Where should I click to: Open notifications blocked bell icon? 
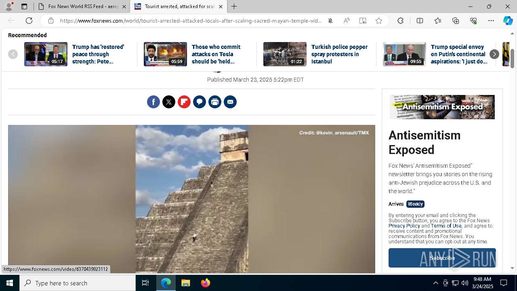click(330, 21)
